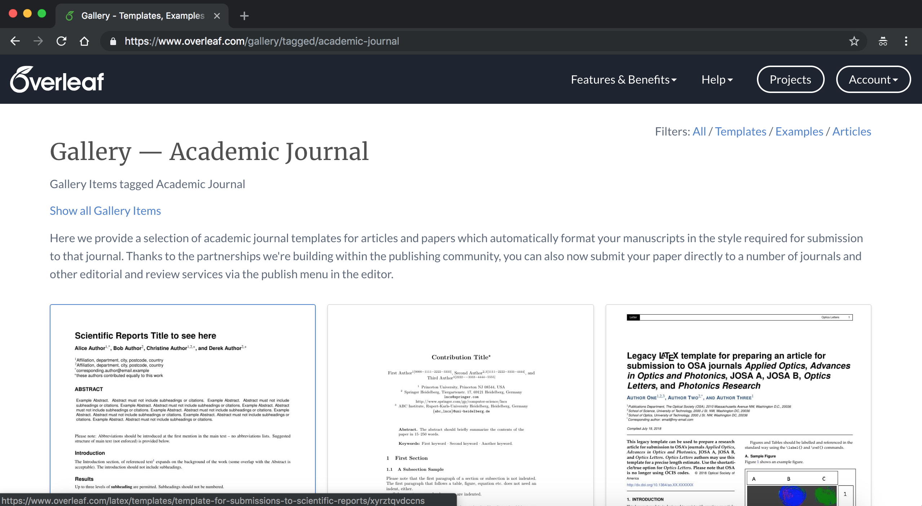Expand the Features & Benefits dropdown
The width and height of the screenshot is (922, 506).
coord(624,79)
